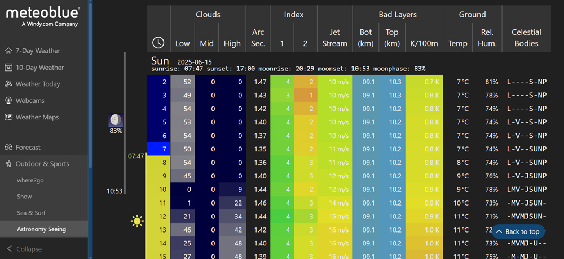Click the clock icon in table header
Image resolution: width=564 pixels, height=259 pixels.
coord(158,43)
